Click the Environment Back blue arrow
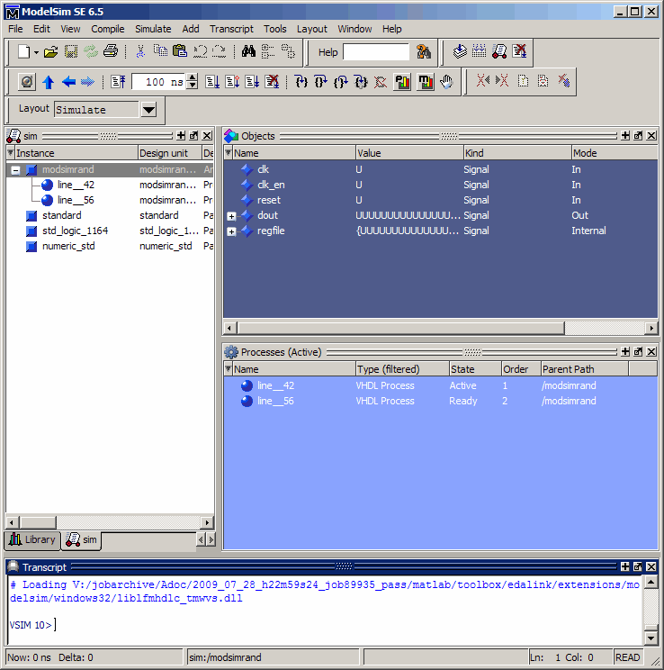Viewport: 664px width, 670px height. click(68, 82)
